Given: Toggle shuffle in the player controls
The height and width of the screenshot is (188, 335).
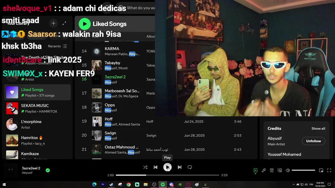Looking at the screenshot, I should click(x=145, y=167).
